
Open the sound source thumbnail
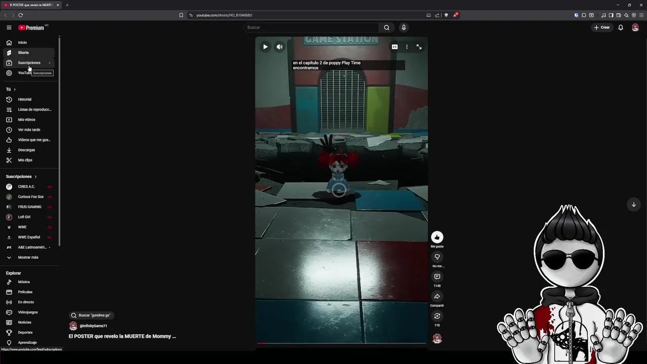click(437, 338)
